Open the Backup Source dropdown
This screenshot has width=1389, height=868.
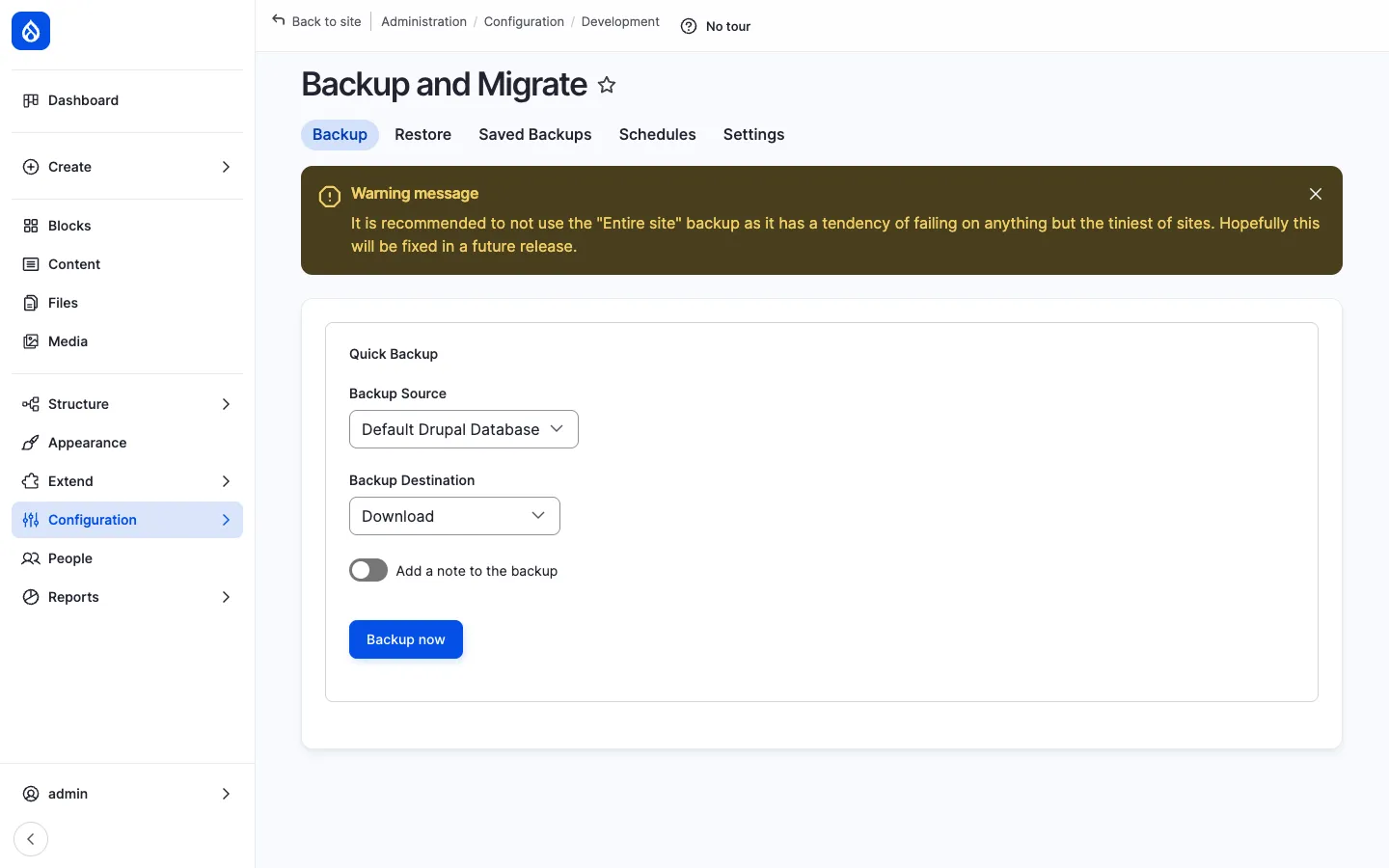tap(464, 429)
